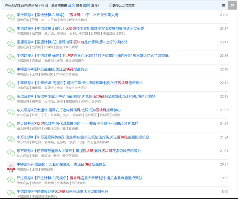This screenshot has height=199, width=238.
Task: Open 国金证券 下一次产业变革大潮 report
Action: click(x=68, y=15)
